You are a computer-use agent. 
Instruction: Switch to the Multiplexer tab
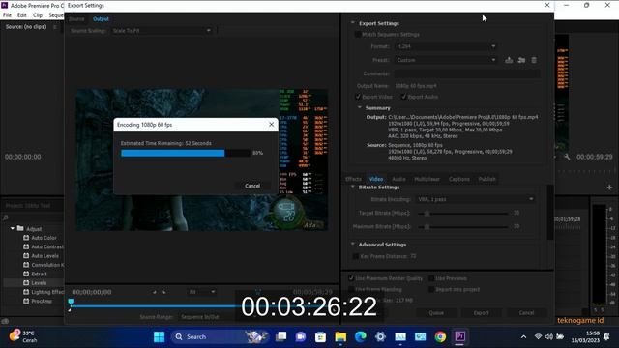[x=427, y=179]
